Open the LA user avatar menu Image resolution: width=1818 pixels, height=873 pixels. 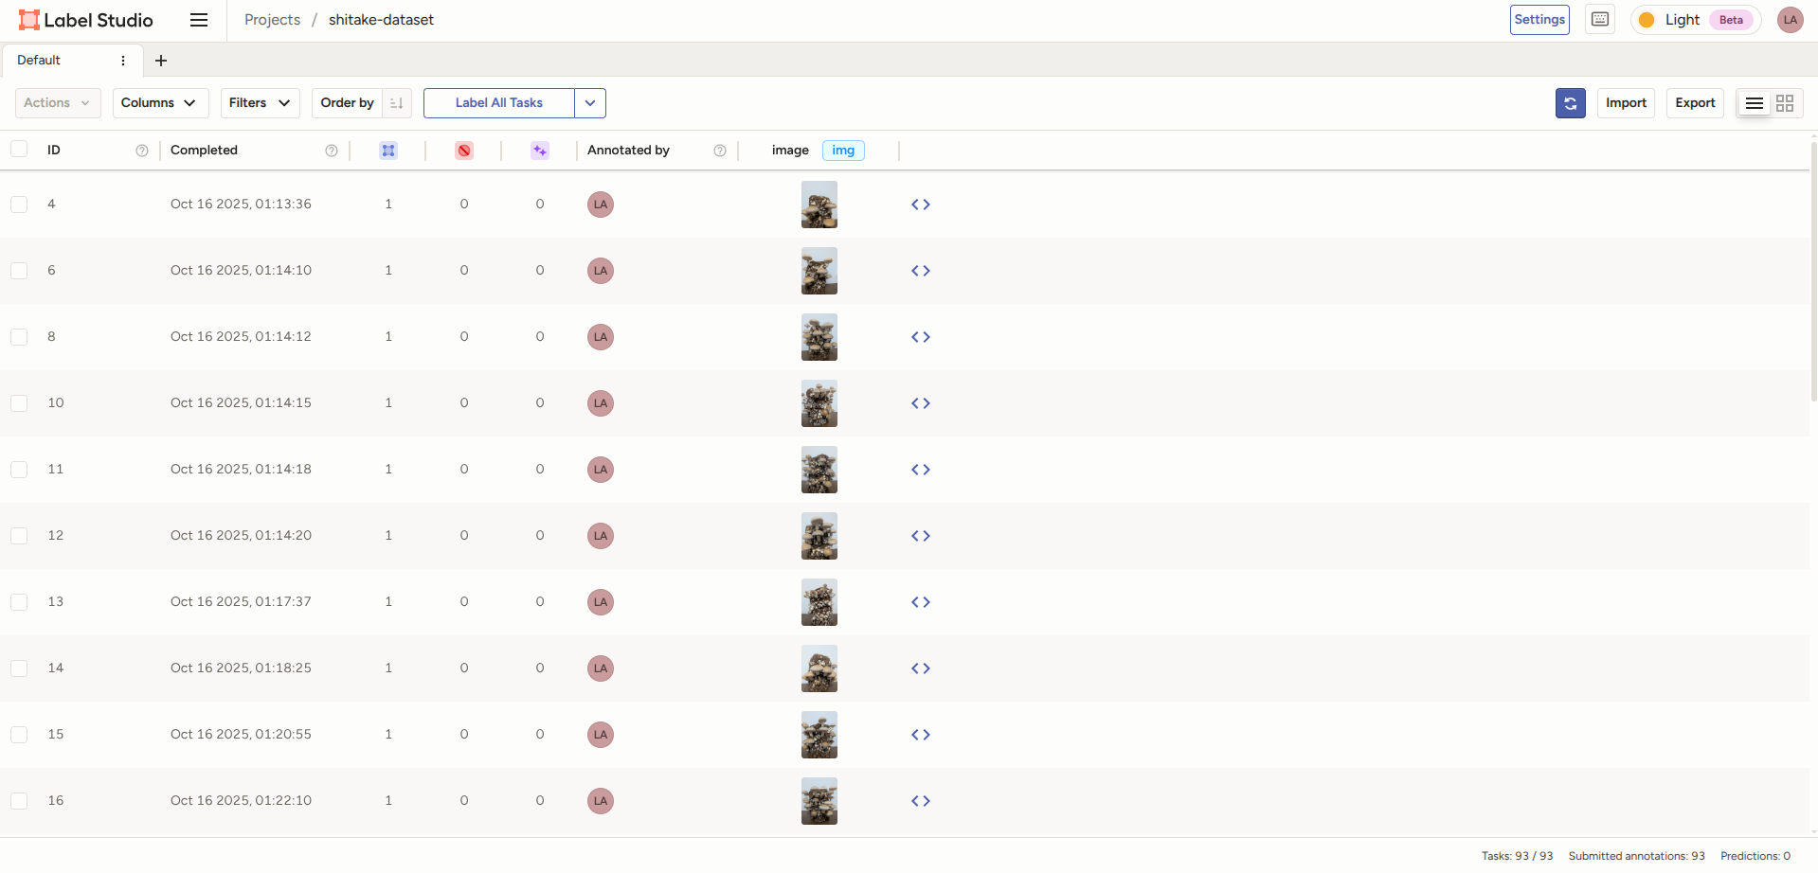1791,20
